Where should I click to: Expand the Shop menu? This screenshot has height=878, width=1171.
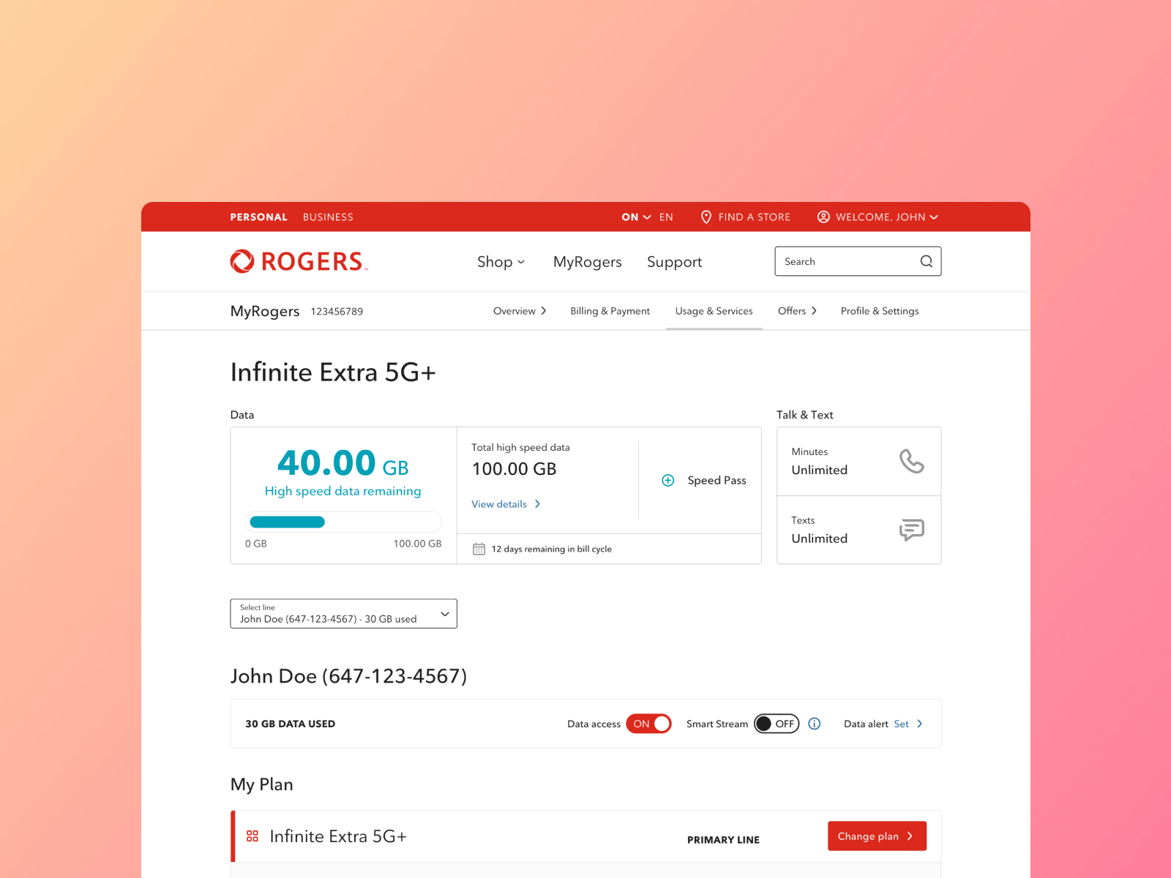pos(501,262)
